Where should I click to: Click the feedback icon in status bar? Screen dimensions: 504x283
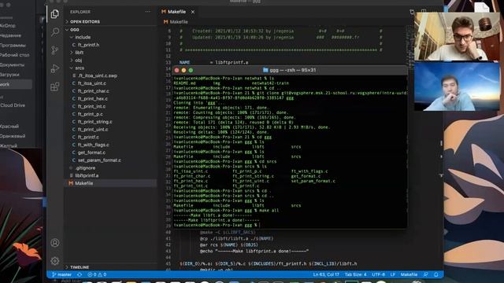[425, 274]
